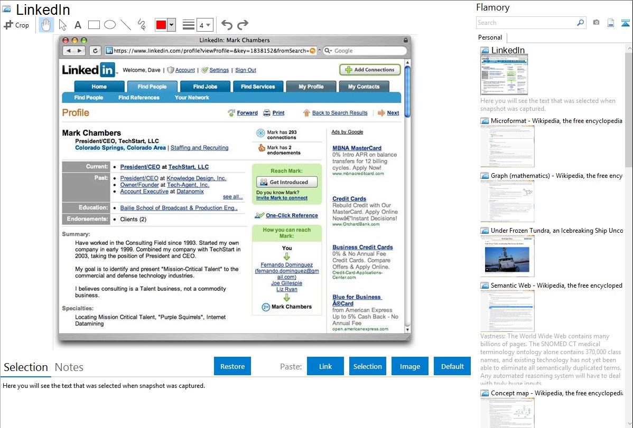Viewport: 633px width, 428px height.
Task: Click the blue upward arrow icon
Action: click(x=625, y=23)
